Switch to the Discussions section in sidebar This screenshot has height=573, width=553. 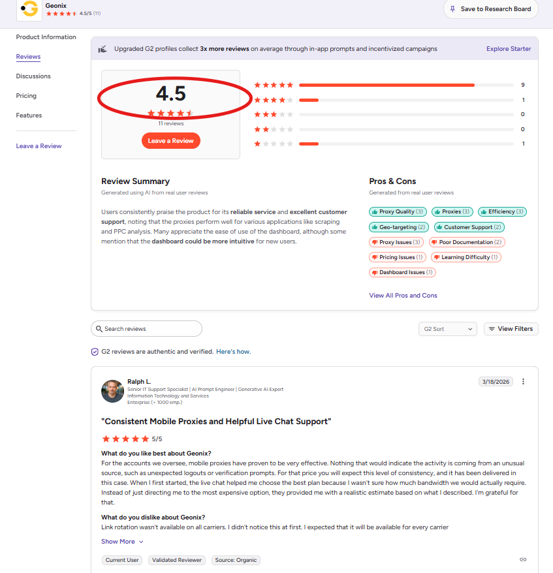click(x=33, y=76)
